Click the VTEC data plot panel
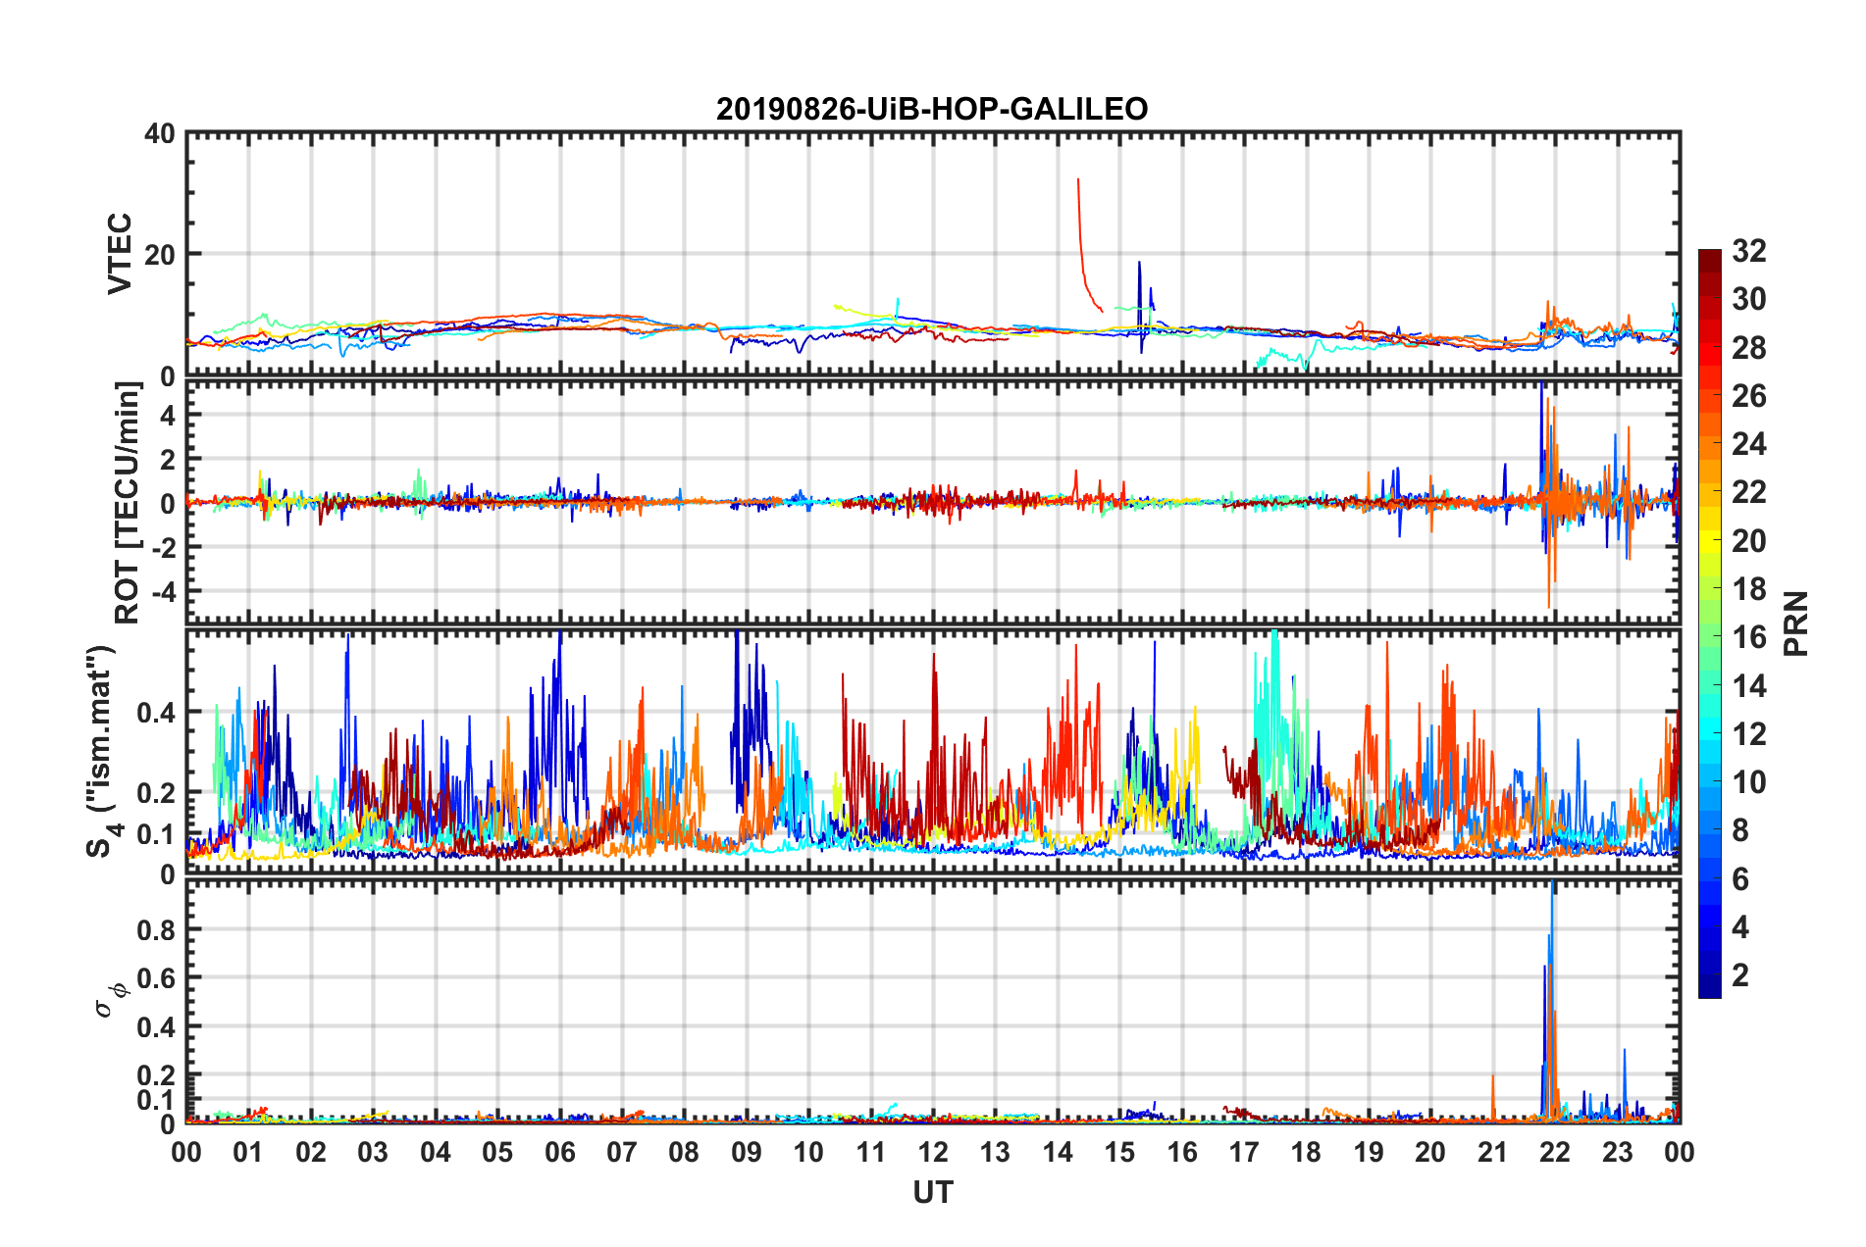 coord(933,254)
